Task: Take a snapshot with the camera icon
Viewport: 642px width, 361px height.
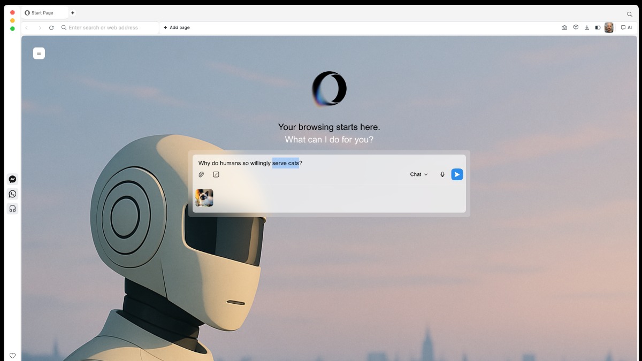Action: 564,28
